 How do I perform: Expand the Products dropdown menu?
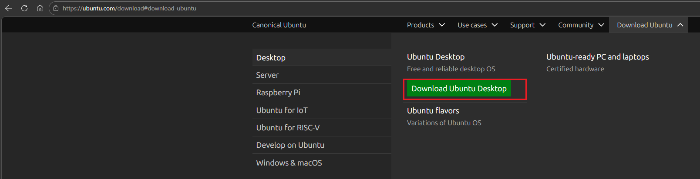pos(426,25)
